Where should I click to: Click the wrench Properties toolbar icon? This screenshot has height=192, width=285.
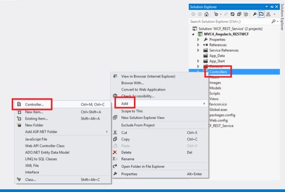click(x=255, y=14)
